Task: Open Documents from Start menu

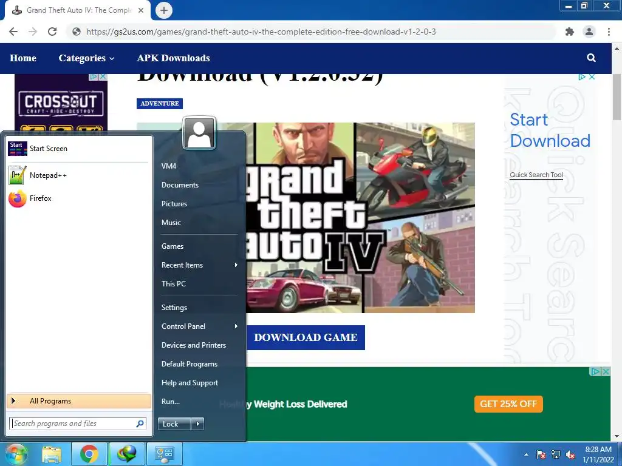Action: pos(180,185)
